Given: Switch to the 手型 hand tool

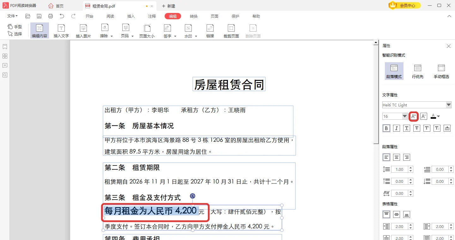Looking at the screenshot, I should click(15, 27).
